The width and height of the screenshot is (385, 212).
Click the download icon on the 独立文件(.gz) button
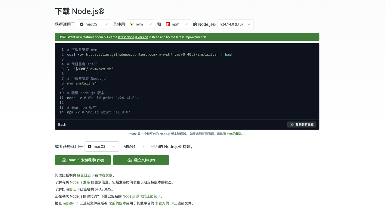coord(129,160)
